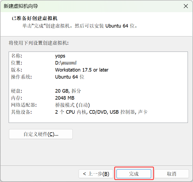Click the 桥接模式 (自动) network value

[x=72, y=105]
